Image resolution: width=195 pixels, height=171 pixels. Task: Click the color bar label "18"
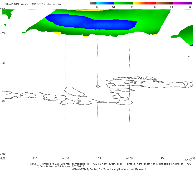click(113, 7)
